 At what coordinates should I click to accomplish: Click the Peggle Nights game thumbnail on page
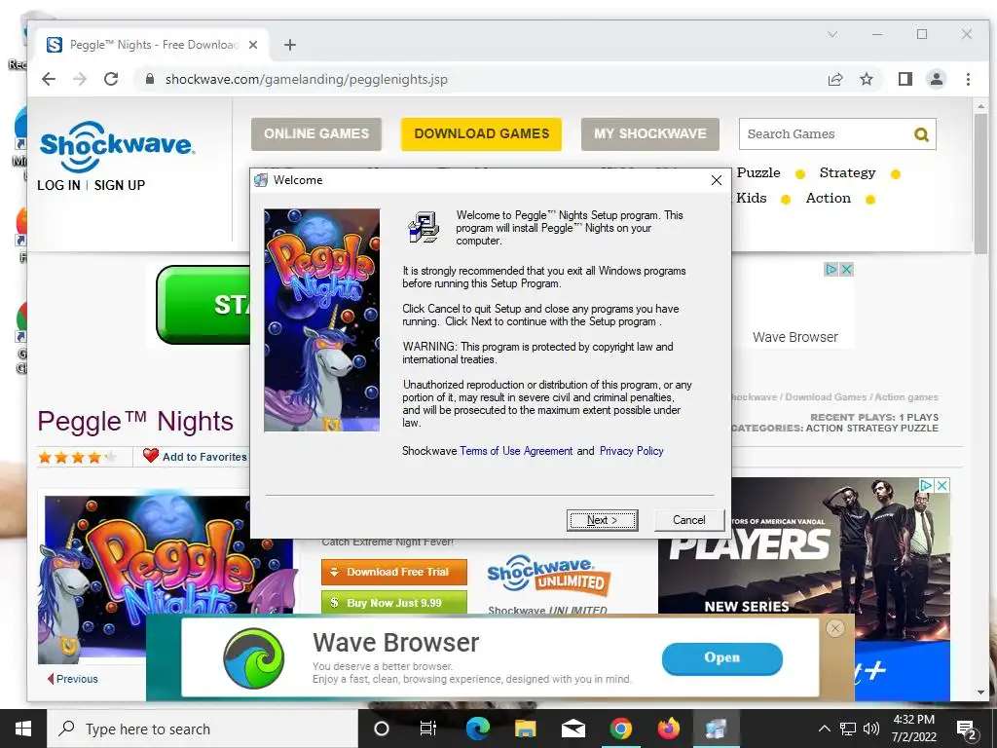(168, 579)
